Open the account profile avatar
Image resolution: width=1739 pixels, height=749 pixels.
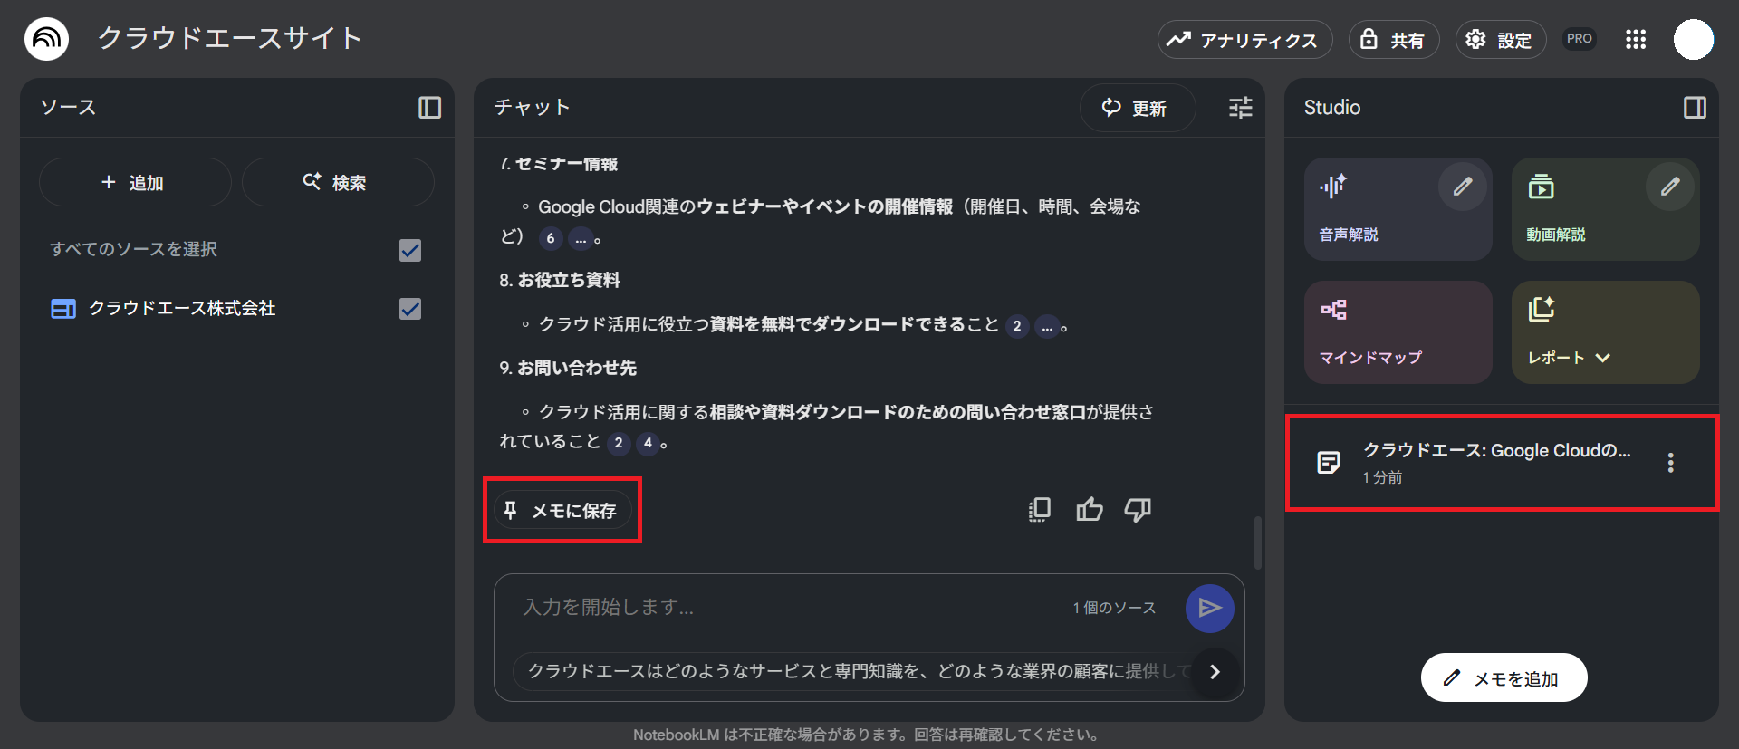click(x=1694, y=39)
